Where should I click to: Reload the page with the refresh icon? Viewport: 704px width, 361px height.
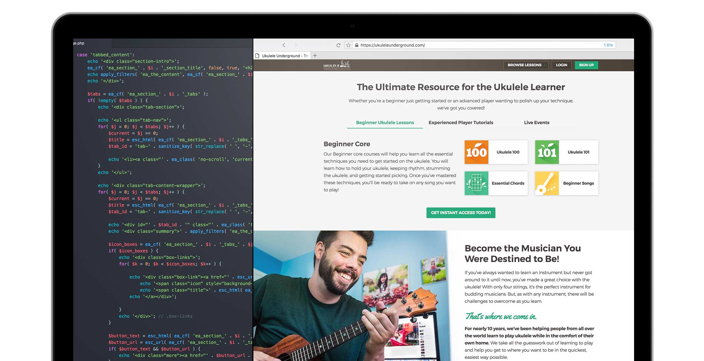[338, 45]
